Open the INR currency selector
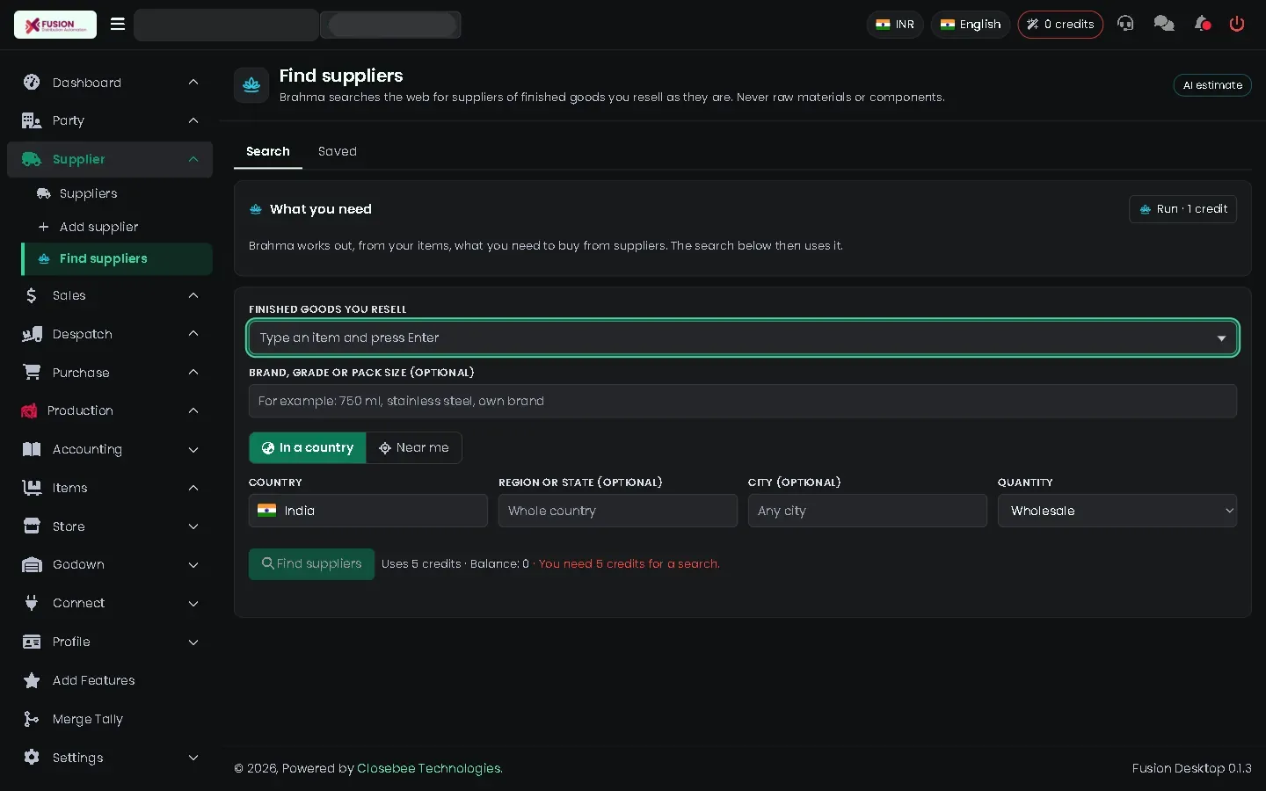The image size is (1266, 791). point(895,25)
